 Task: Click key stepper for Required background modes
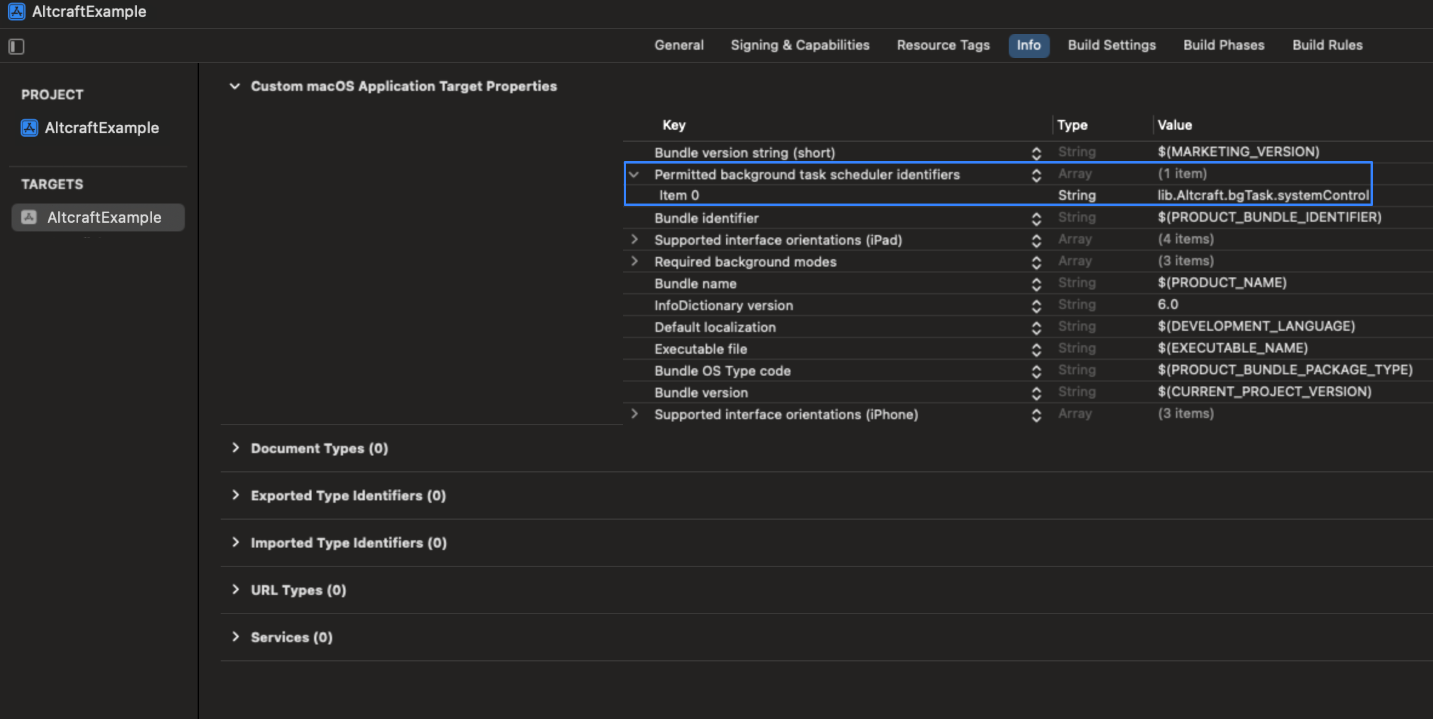pos(1036,262)
